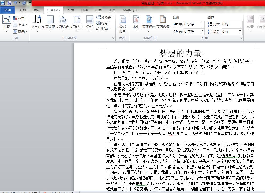Screen dimensions: 265x193
Task: Enable line numbers via 行号 icon
Action: 103,23
